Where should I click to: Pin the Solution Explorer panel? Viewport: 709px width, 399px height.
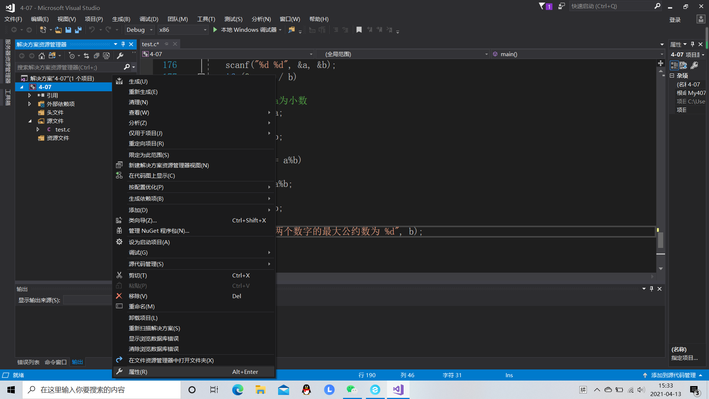tap(123, 44)
